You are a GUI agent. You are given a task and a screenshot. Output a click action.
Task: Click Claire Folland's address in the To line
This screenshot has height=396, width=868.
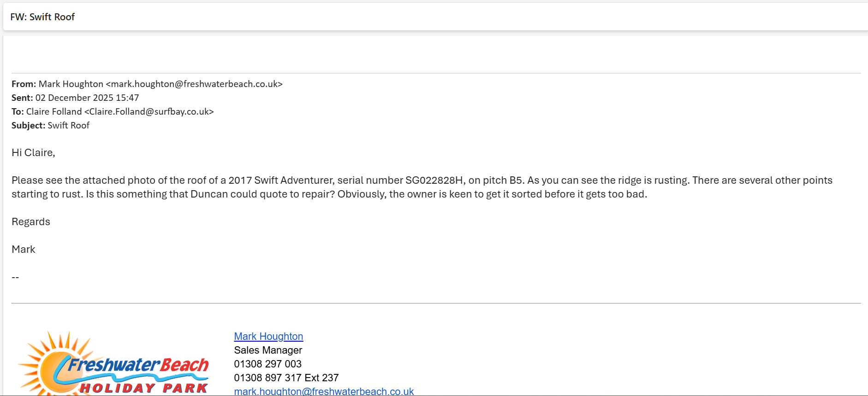coord(149,112)
